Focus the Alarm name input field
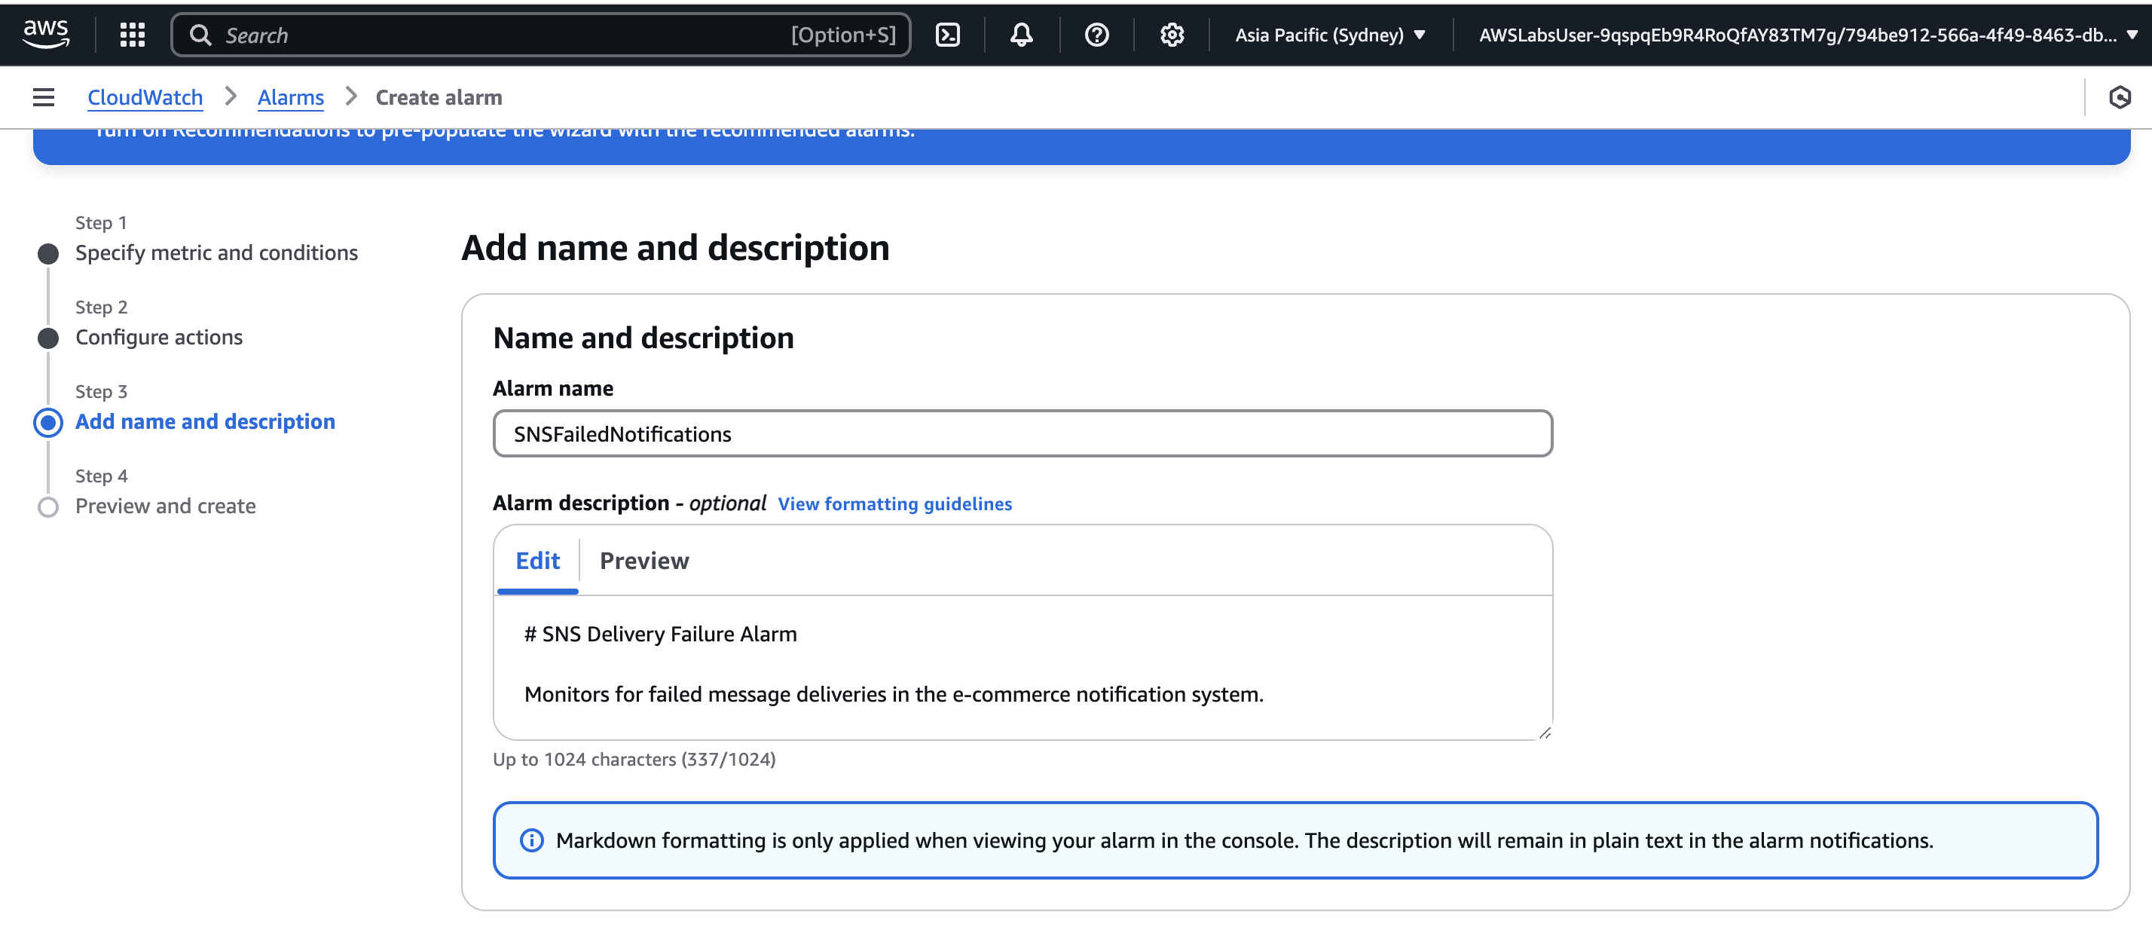Image resolution: width=2152 pixels, height=930 pixels. [x=1023, y=433]
